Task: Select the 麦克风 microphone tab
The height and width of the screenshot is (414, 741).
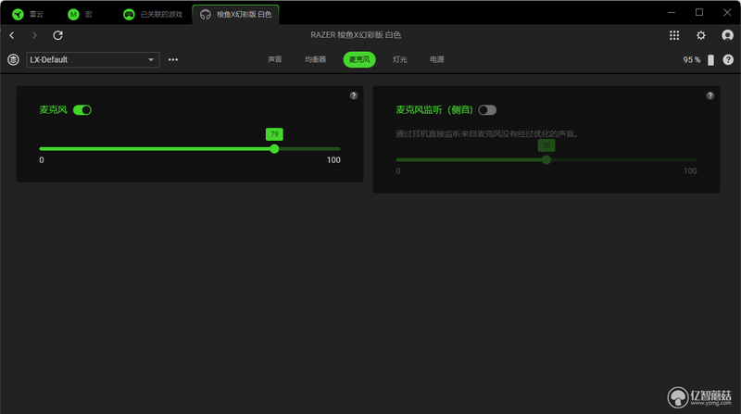Action: tap(359, 59)
